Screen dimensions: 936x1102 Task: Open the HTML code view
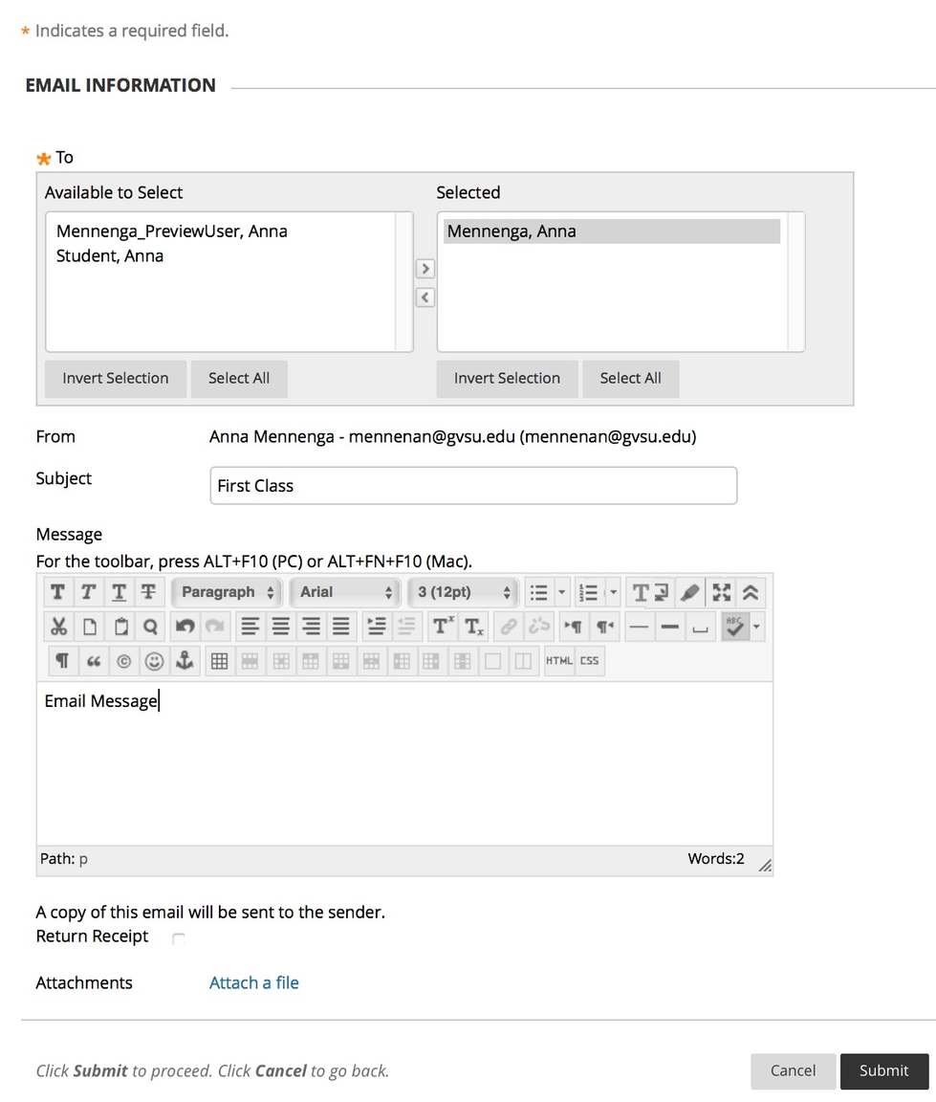pyautogui.click(x=558, y=661)
